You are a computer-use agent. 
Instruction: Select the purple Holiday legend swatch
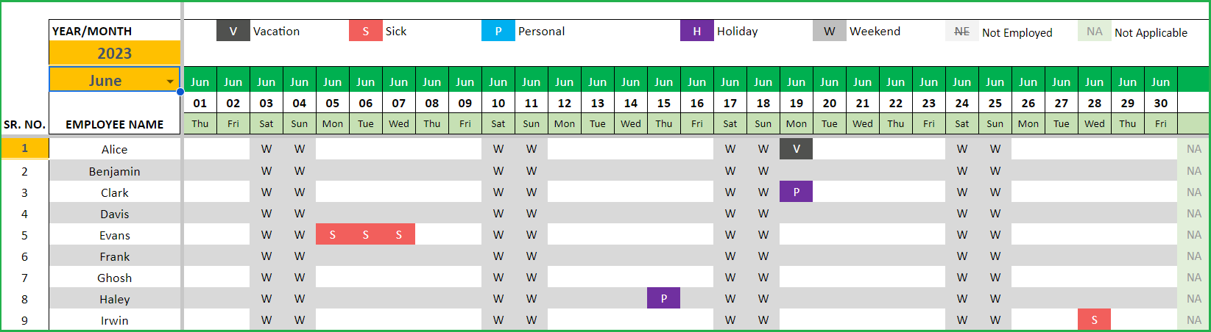[x=697, y=31]
